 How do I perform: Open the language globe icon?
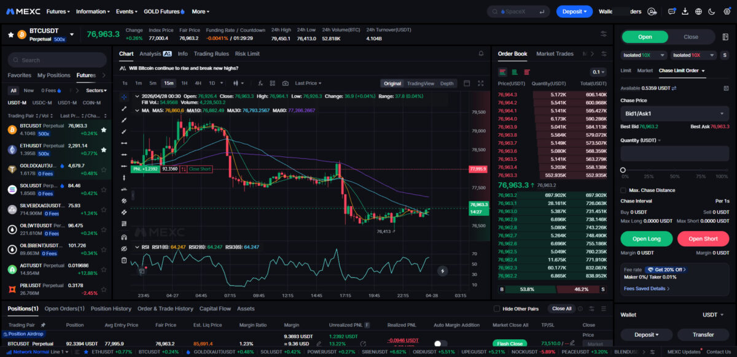point(698,11)
